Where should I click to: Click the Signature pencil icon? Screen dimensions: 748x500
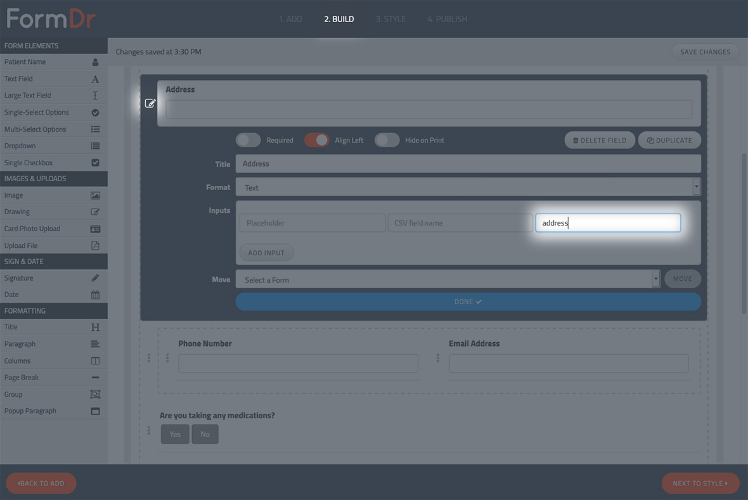(96, 278)
